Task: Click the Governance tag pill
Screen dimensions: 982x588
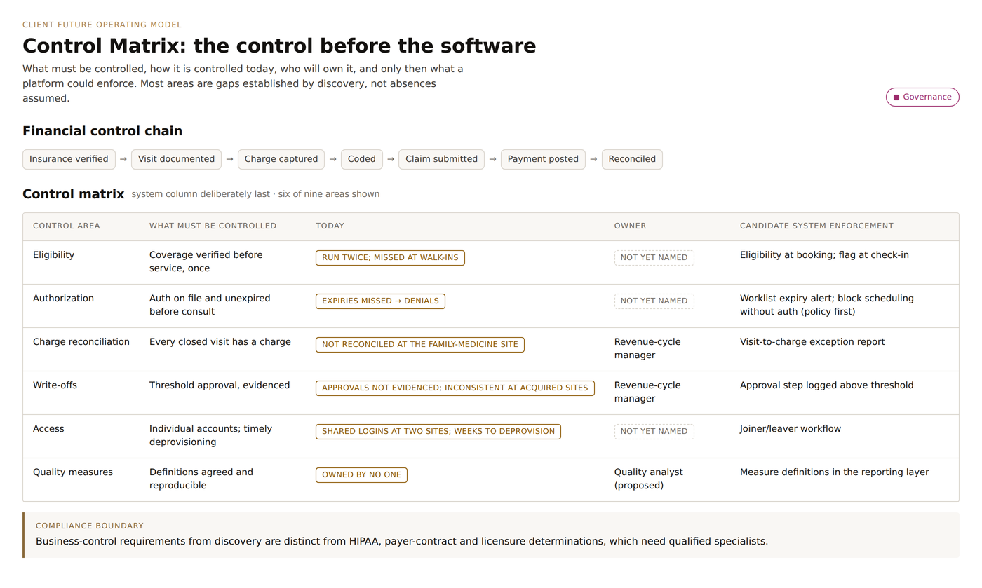Action: pos(922,97)
